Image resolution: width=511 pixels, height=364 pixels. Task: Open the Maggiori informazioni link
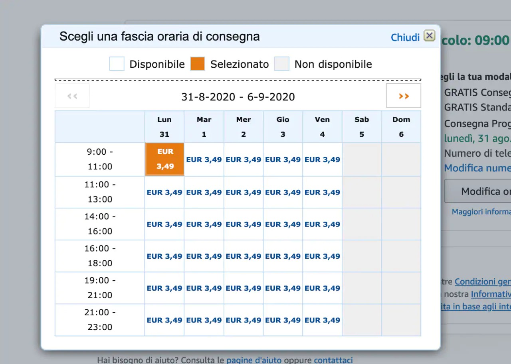(x=481, y=212)
